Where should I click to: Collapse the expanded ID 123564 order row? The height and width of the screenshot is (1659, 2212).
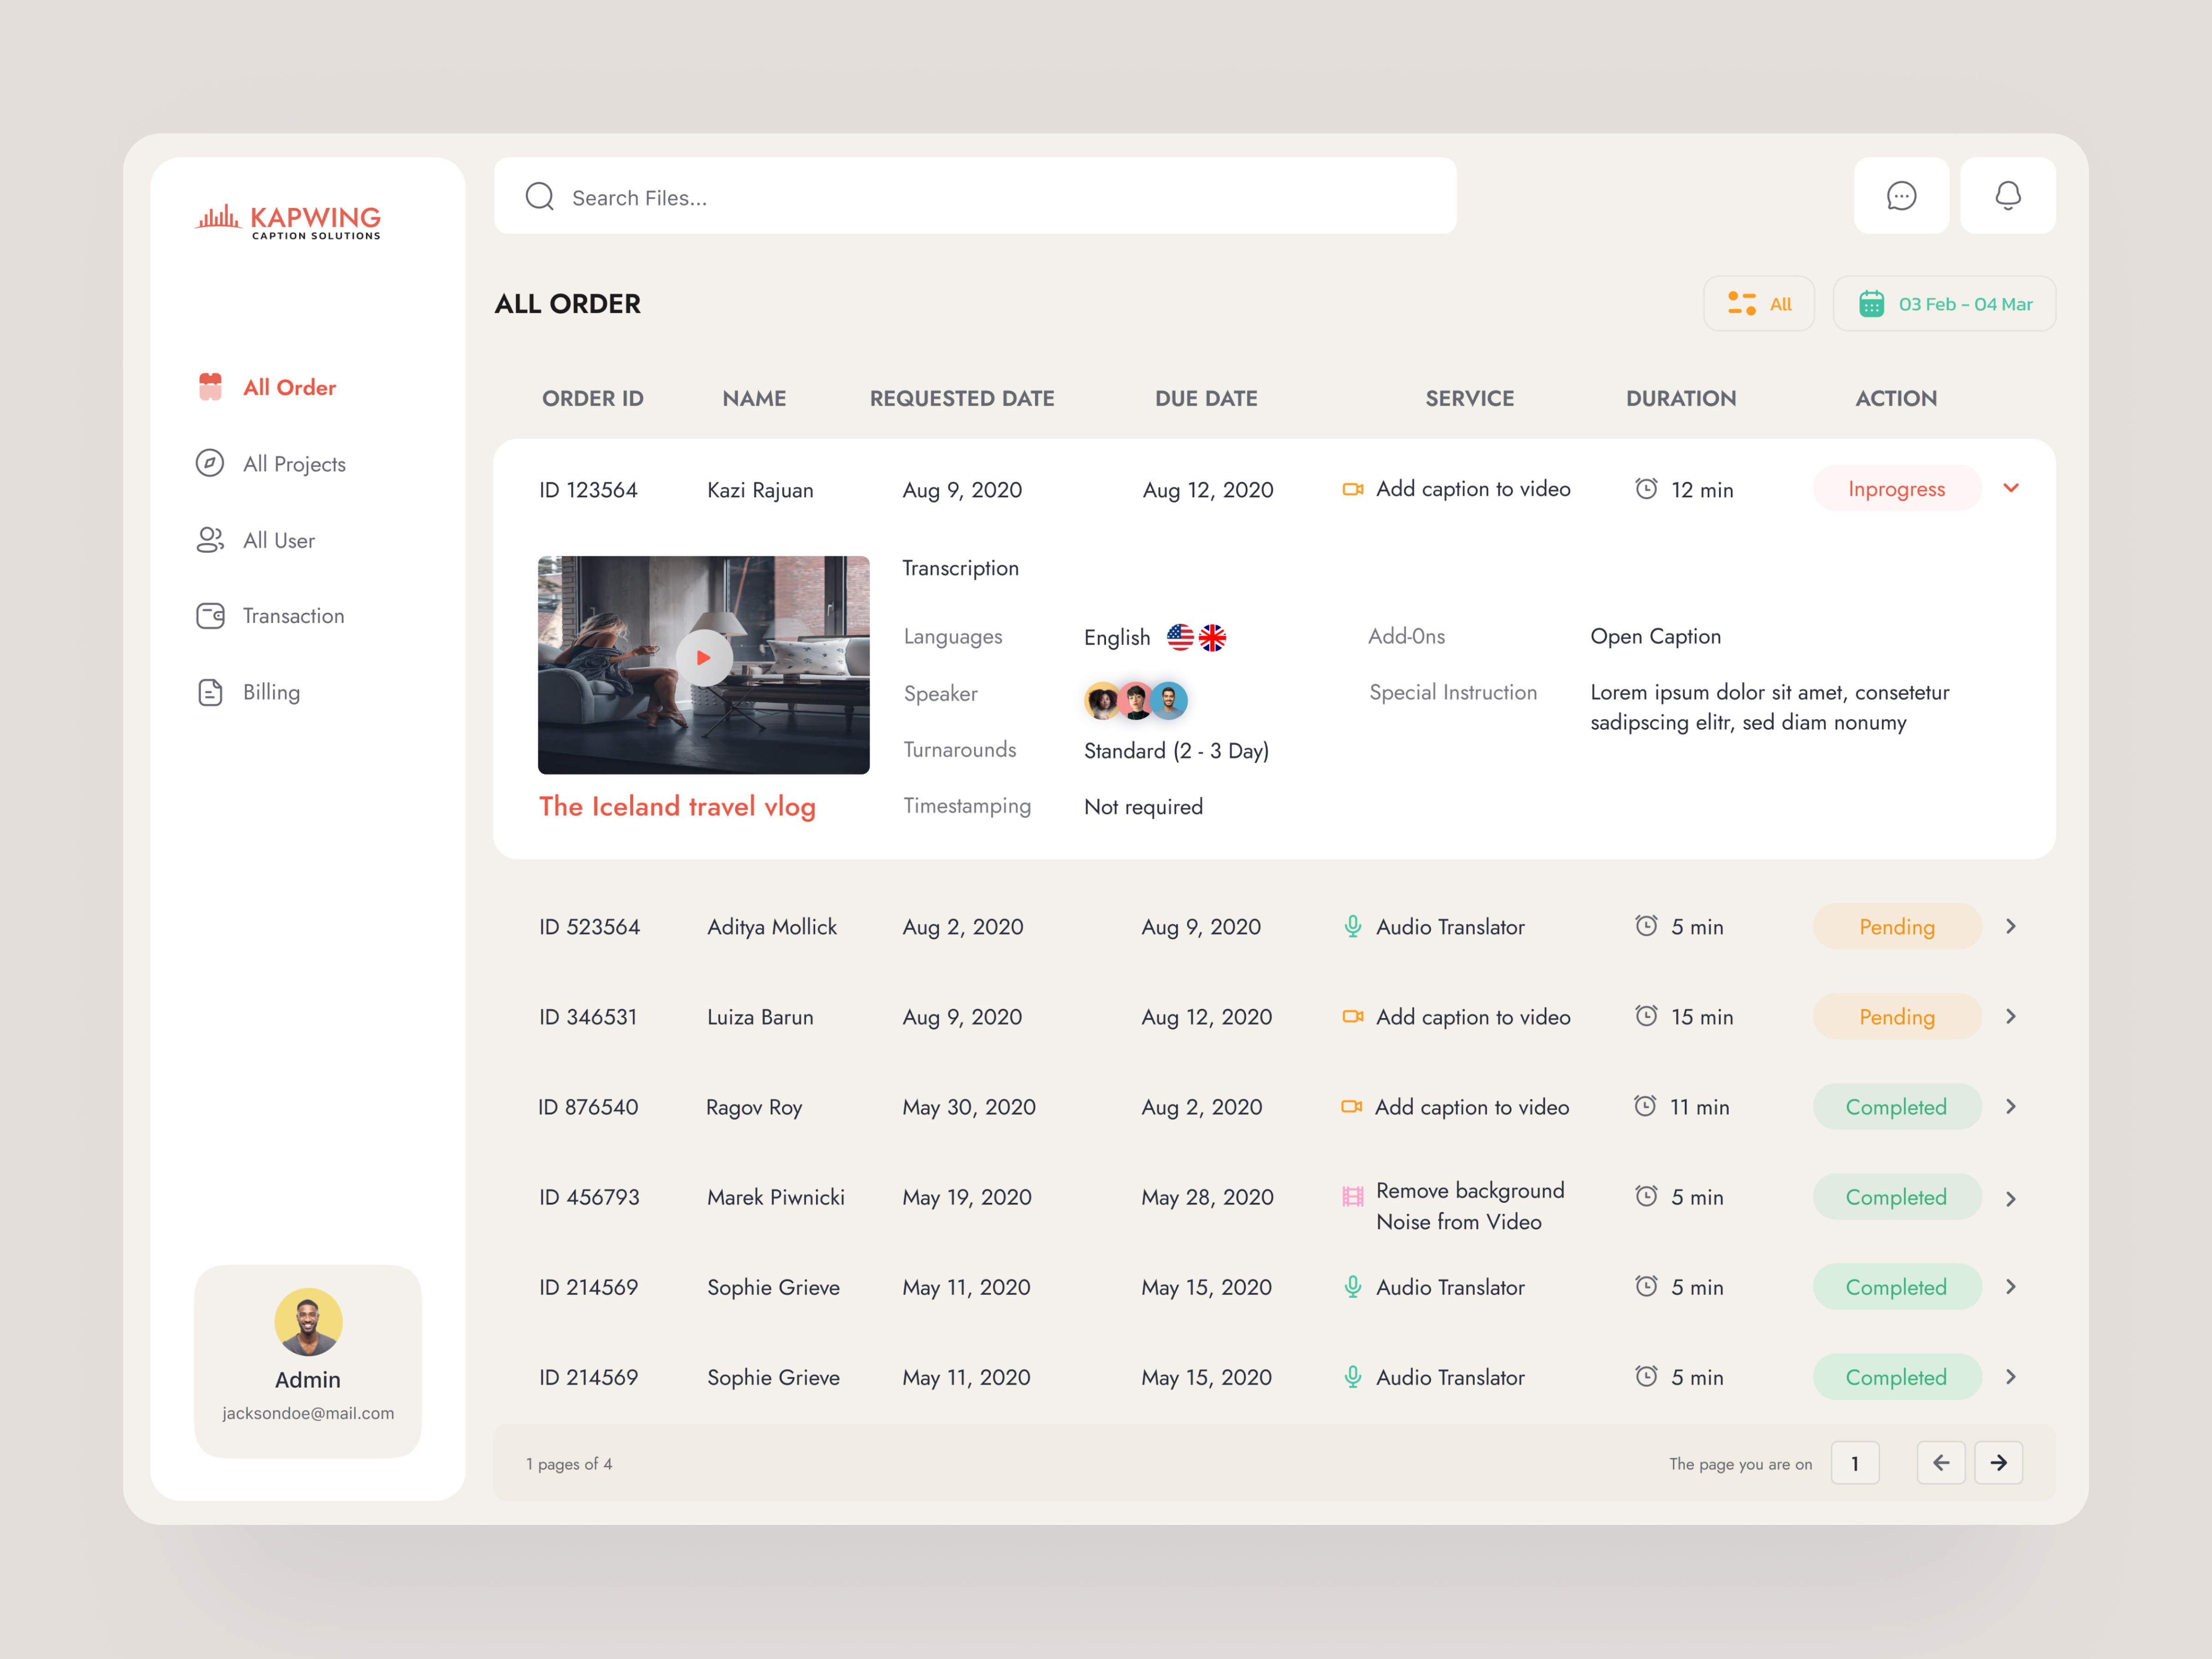pos(2011,488)
